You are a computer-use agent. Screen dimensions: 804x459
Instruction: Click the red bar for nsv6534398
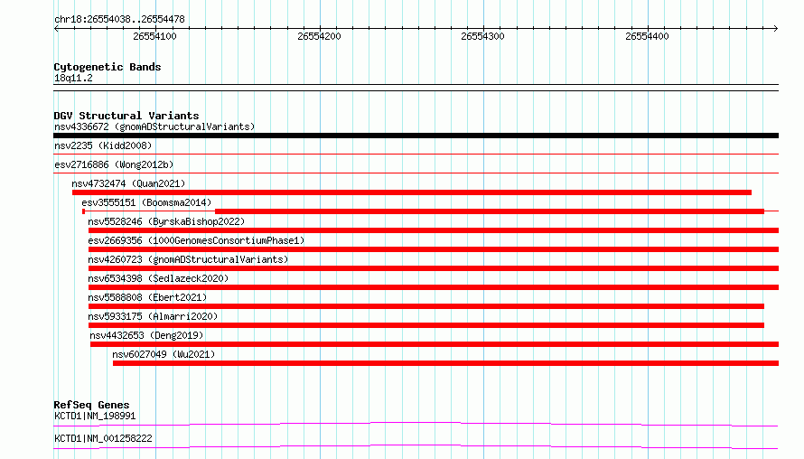(434, 287)
